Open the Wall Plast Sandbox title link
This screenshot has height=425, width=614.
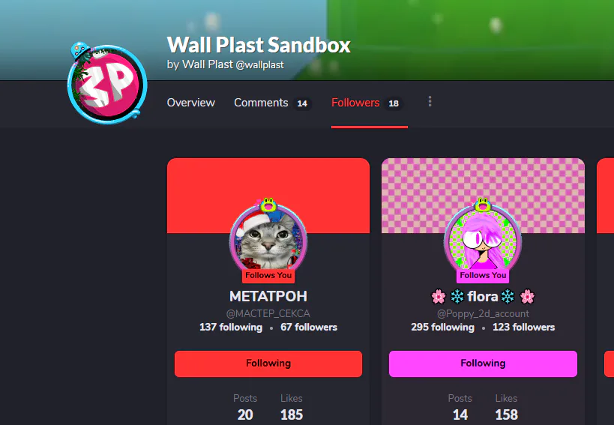(259, 45)
